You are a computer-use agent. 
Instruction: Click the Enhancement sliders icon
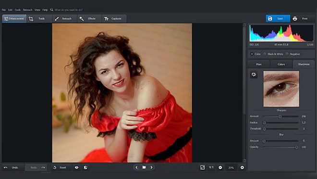(6, 19)
